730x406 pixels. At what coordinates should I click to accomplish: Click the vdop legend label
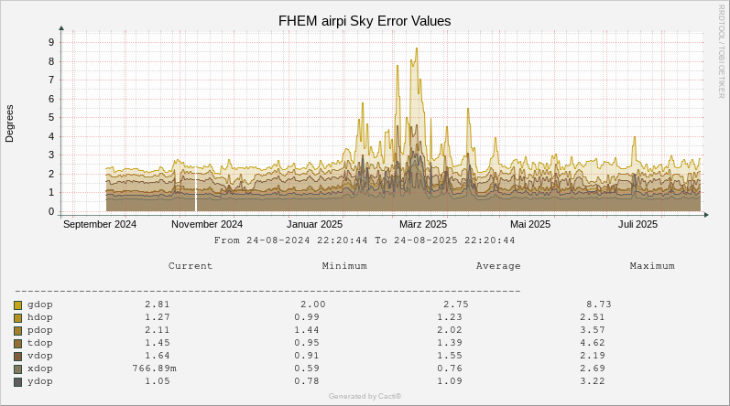40,356
